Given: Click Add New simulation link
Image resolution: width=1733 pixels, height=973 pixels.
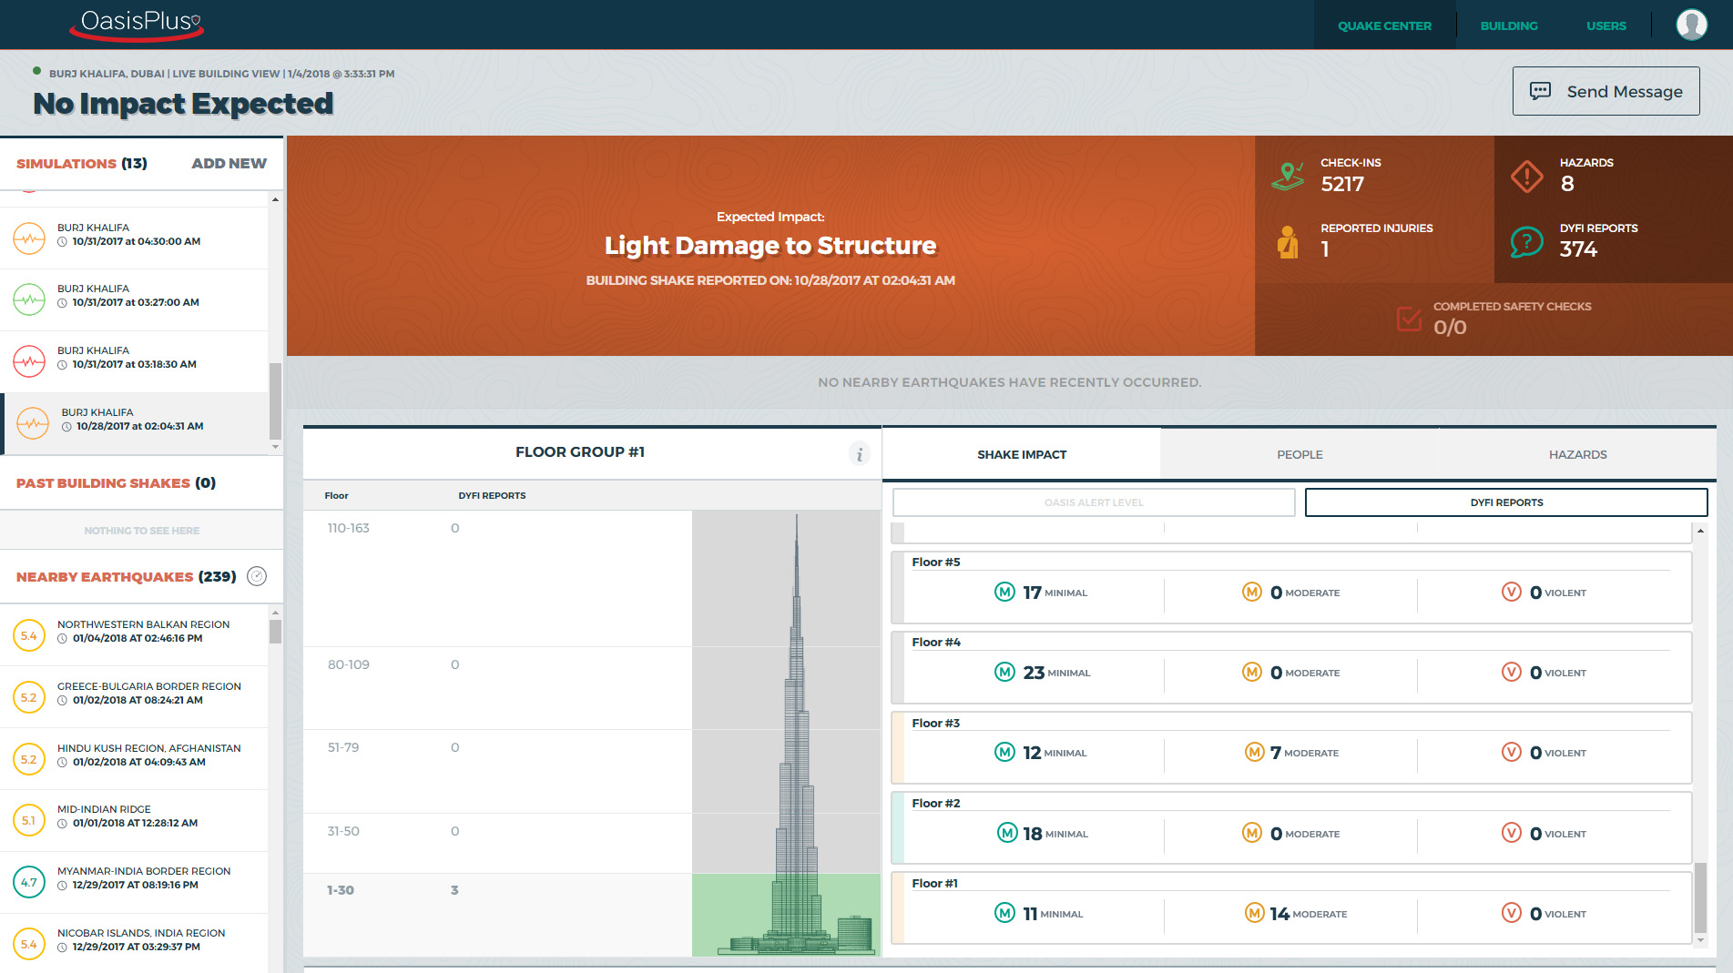Looking at the screenshot, I should point(229,164).
